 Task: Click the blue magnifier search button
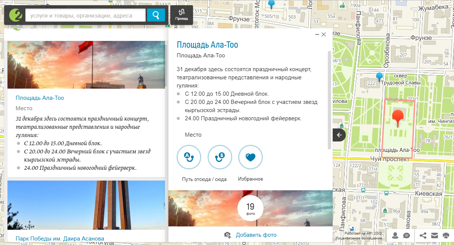point(156,15)
